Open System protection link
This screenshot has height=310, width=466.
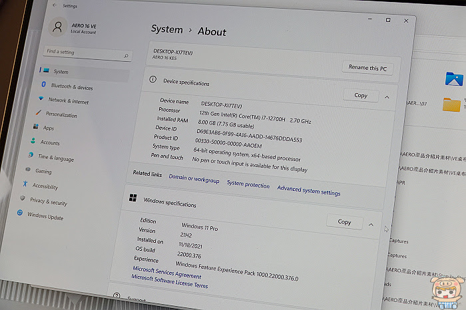click(248, 184)
